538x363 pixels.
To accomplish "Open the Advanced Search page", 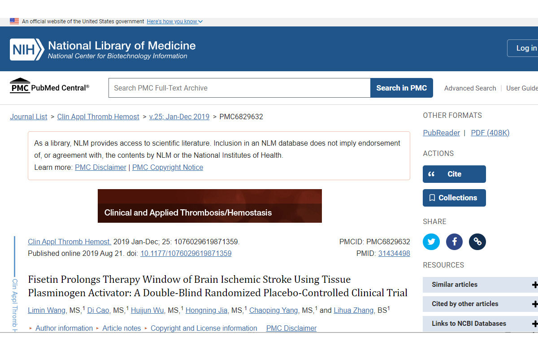I will [x=470, y=88].
